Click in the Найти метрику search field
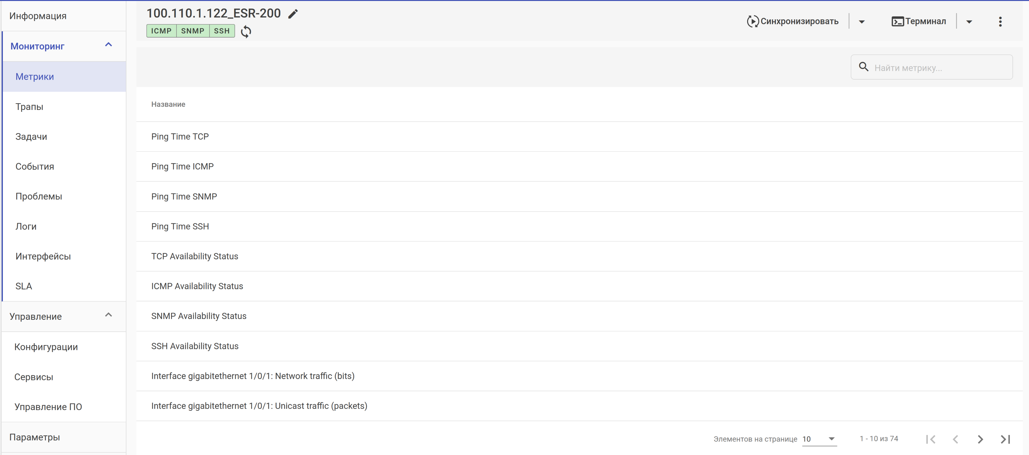 pyautogui.click(x=939, y=68)
